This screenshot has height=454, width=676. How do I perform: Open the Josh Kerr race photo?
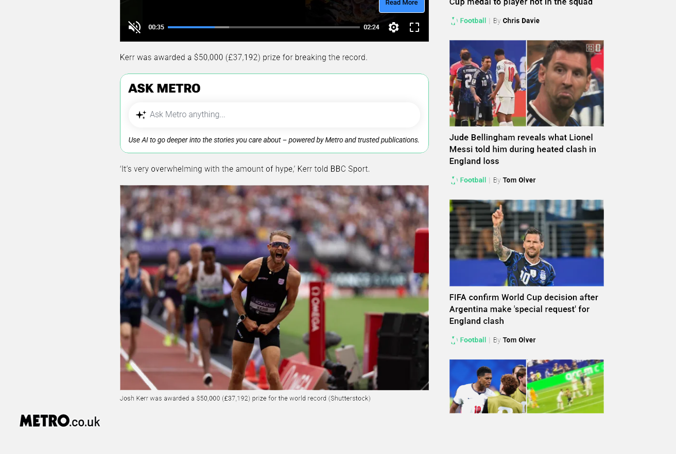point(274,287)
